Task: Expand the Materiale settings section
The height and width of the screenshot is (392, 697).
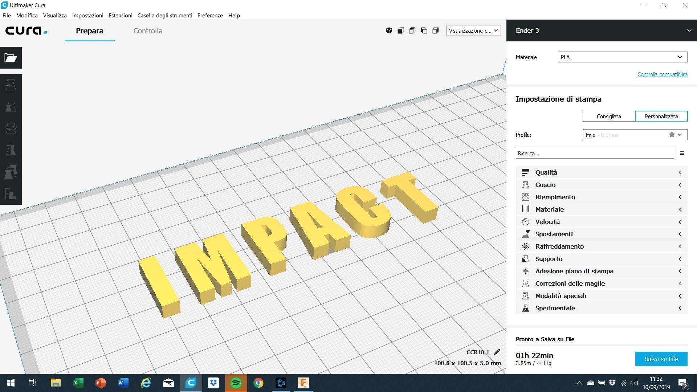Action: pyautogui.click(x=602, y=209)
